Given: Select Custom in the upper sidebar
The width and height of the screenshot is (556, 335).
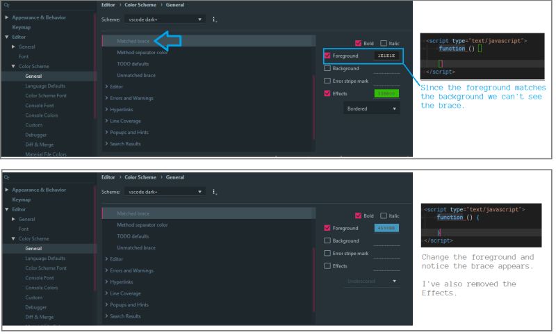Looking at the screenshot, I should pos(33,125).
